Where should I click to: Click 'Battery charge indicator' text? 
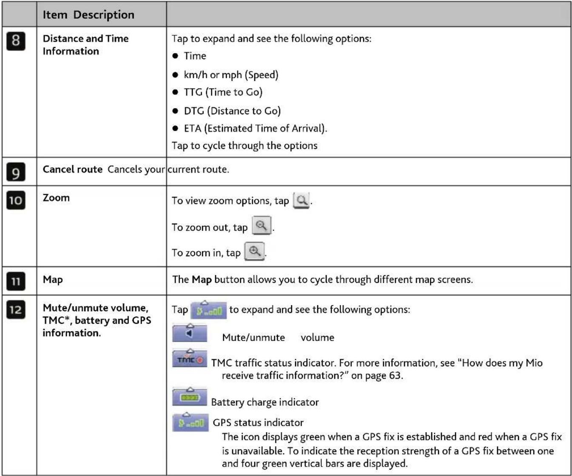(x=265, y=402)
